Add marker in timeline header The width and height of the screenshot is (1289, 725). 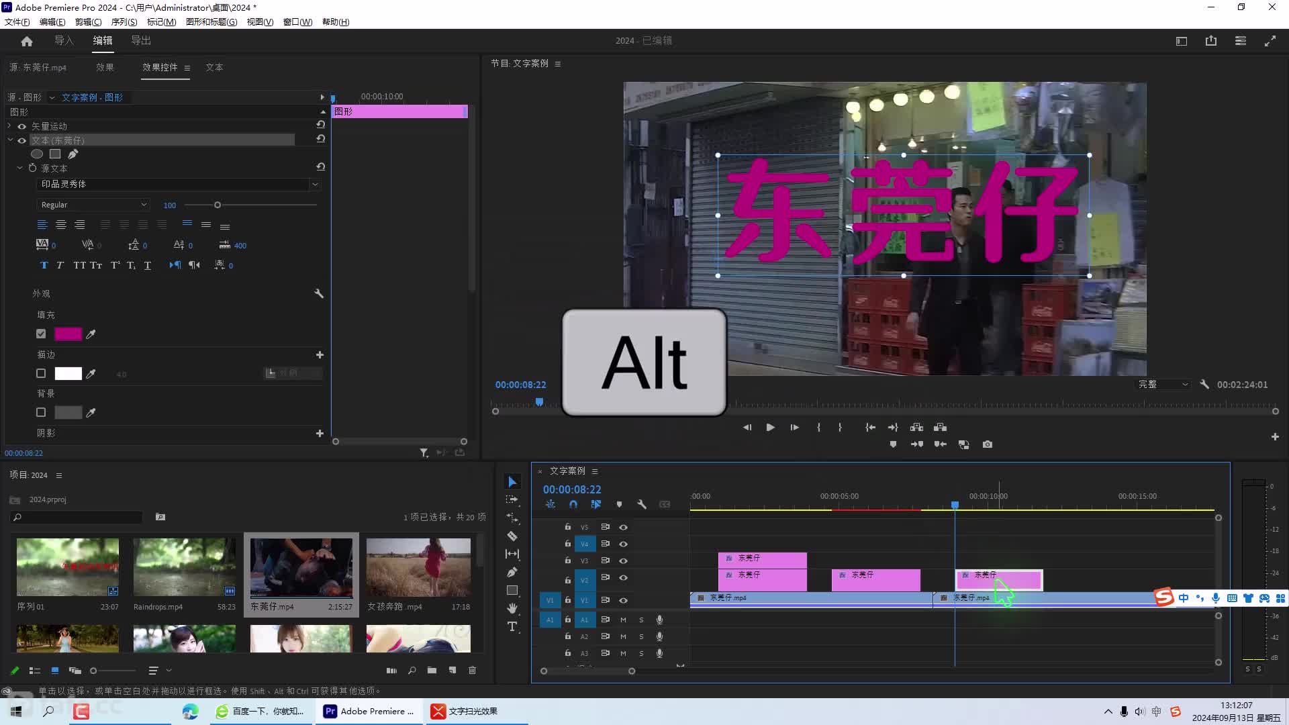tap(619, 504)
